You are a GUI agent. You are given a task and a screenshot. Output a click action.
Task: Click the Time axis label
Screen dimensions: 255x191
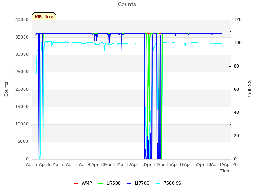226,171
